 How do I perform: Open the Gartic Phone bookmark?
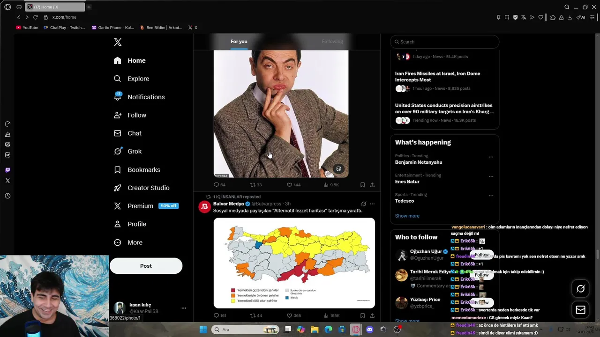click(x=113, y=28)
